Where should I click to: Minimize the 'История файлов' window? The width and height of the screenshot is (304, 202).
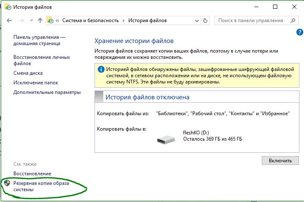click(256, 7)
